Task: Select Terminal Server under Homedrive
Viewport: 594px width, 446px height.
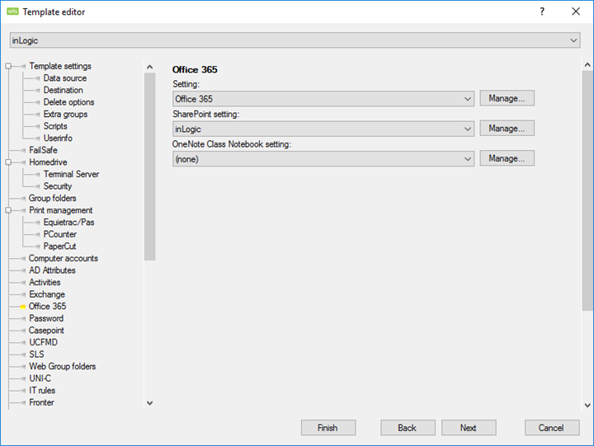Action: point(71,175)
